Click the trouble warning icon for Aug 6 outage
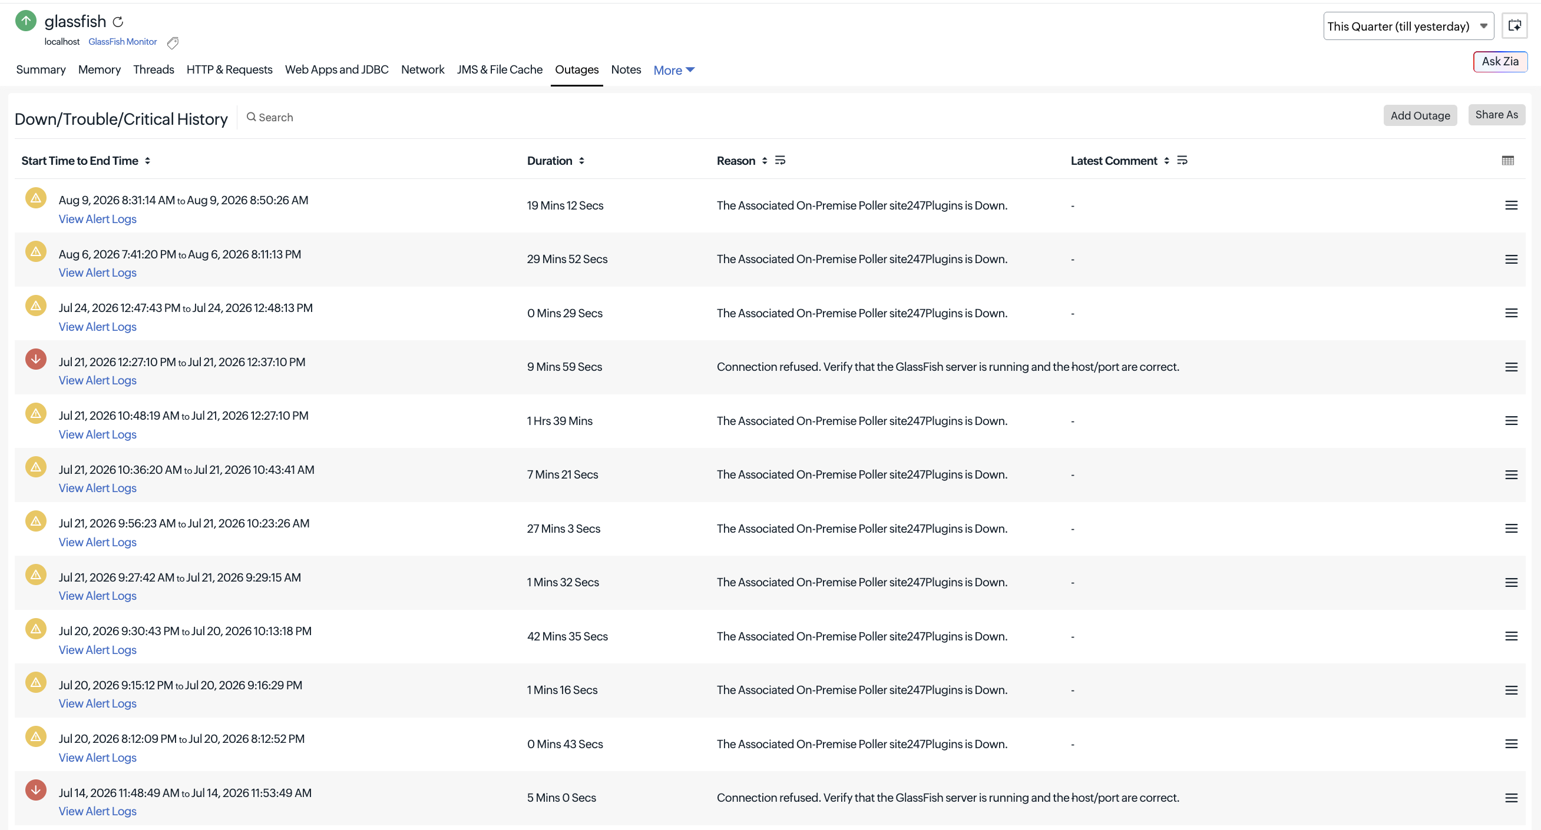 tap(36, 252)
